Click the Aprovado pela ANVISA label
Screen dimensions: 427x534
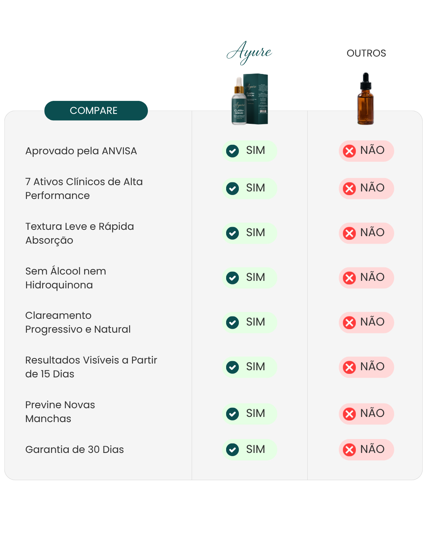81,151
